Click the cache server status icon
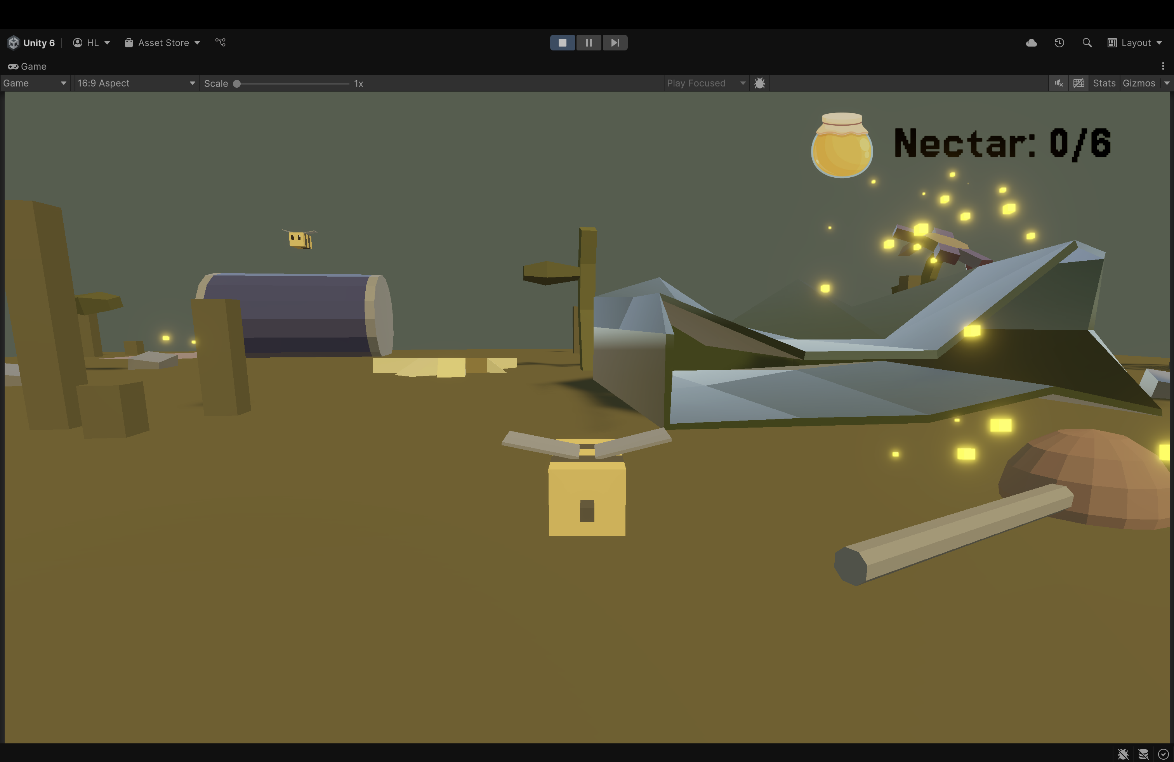1174x762 pixels. (1143, 754)
